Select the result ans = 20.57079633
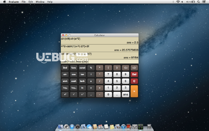The image size is (209, 131). (x=126, y=50)
